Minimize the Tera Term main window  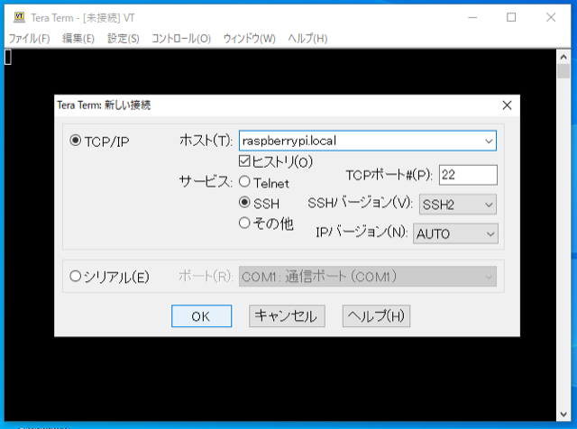coord(472,17)
